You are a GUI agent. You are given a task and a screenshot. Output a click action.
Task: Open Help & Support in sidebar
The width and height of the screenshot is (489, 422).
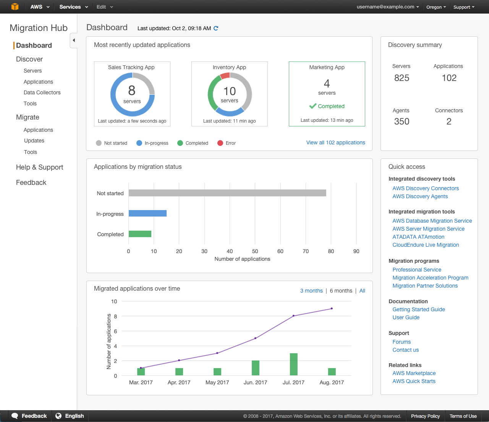click(x=40, y=167)
